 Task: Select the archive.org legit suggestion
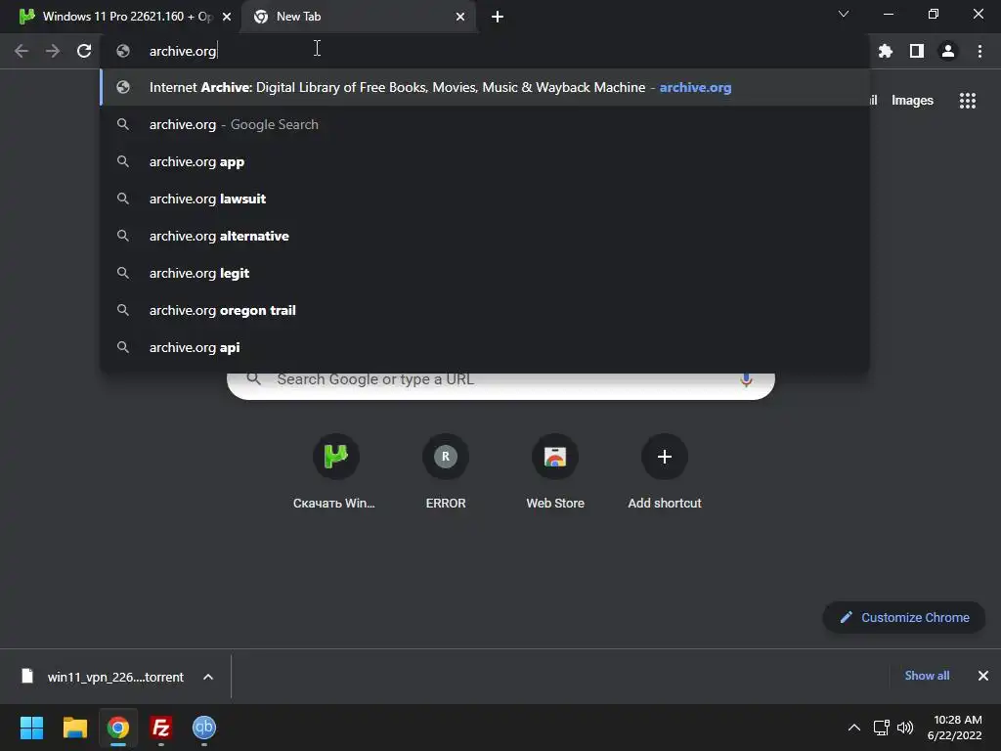pos(485,273)
